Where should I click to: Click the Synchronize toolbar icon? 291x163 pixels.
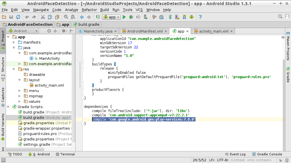(18, 17)
